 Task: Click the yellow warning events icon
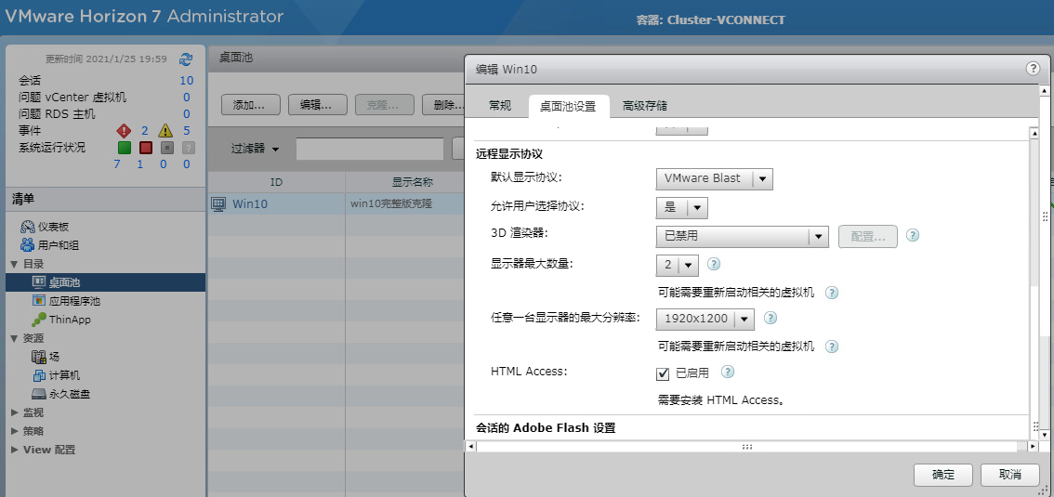pyautogui.click(x=165, y=130)
